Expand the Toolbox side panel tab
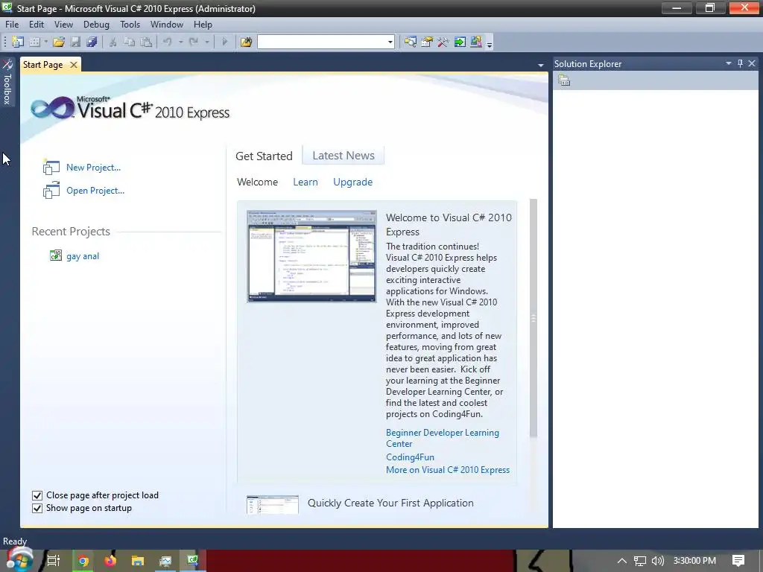The width and height of the screenshot is (763, 572). [x=7, y=82]
